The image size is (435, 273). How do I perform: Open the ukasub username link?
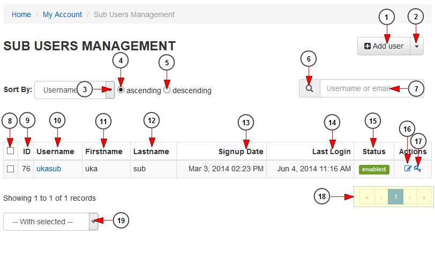click(49, 169)
